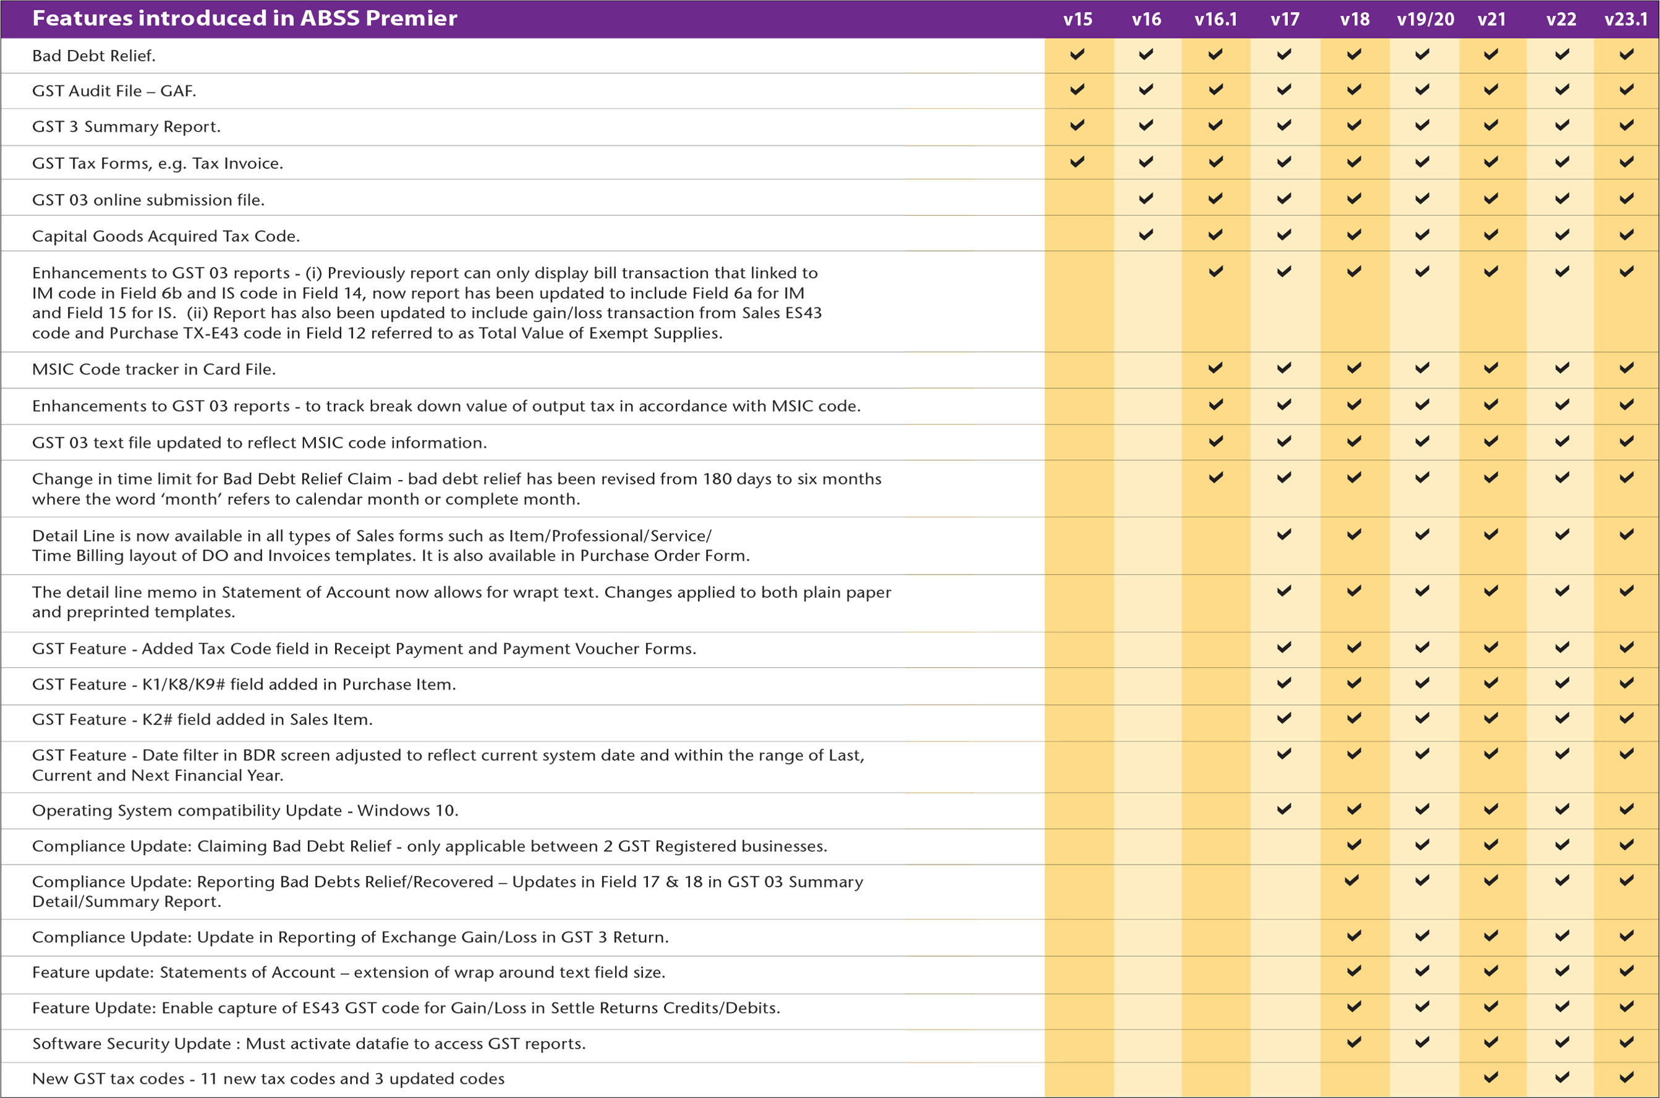
Task: Click the v19/20 column header
Action: (x=1424, y=20)
